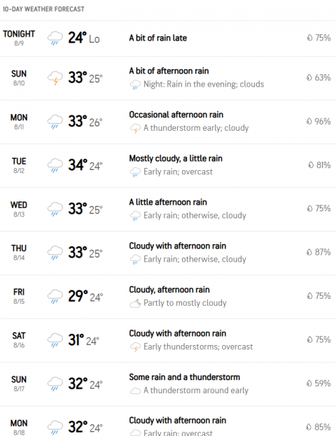The image size is (336, 436).
Task: Click the small thunderstorm night icon on Saturday 8/16
Action: click(x=135, y=347)
